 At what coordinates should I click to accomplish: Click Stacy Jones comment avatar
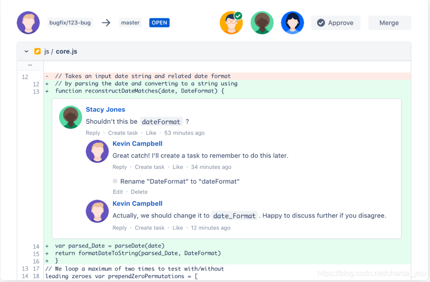71,117
